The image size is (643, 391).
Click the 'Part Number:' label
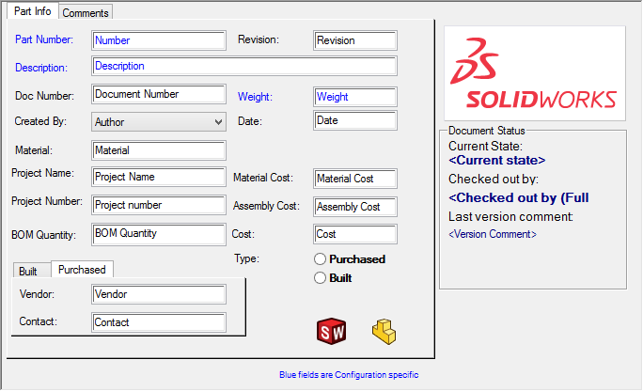coord(44,39)
